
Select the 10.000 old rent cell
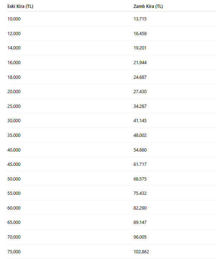coord(14,19)
